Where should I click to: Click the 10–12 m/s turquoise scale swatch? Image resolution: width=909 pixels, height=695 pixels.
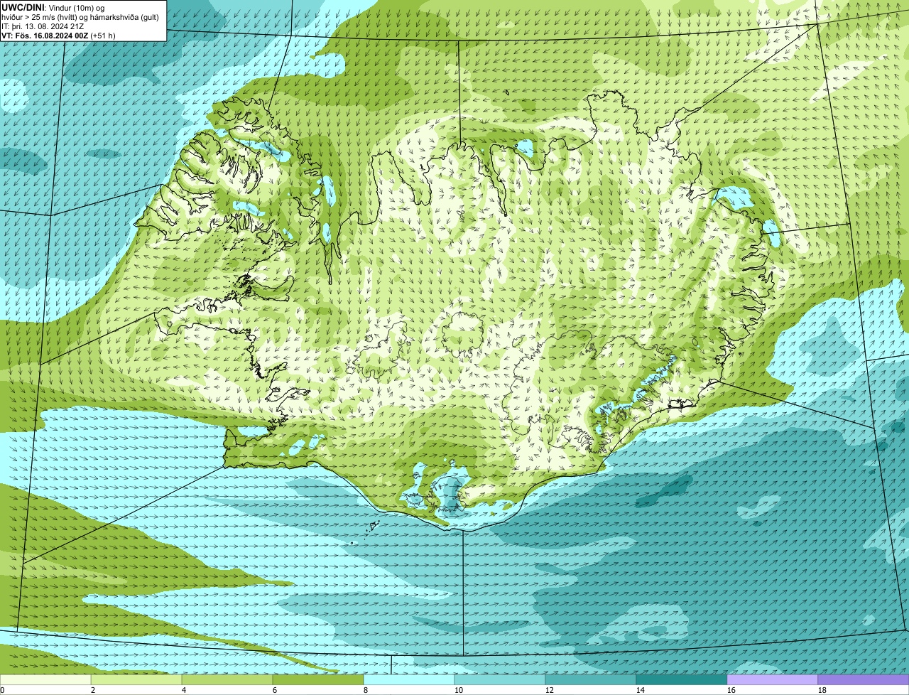pos(500,679)
